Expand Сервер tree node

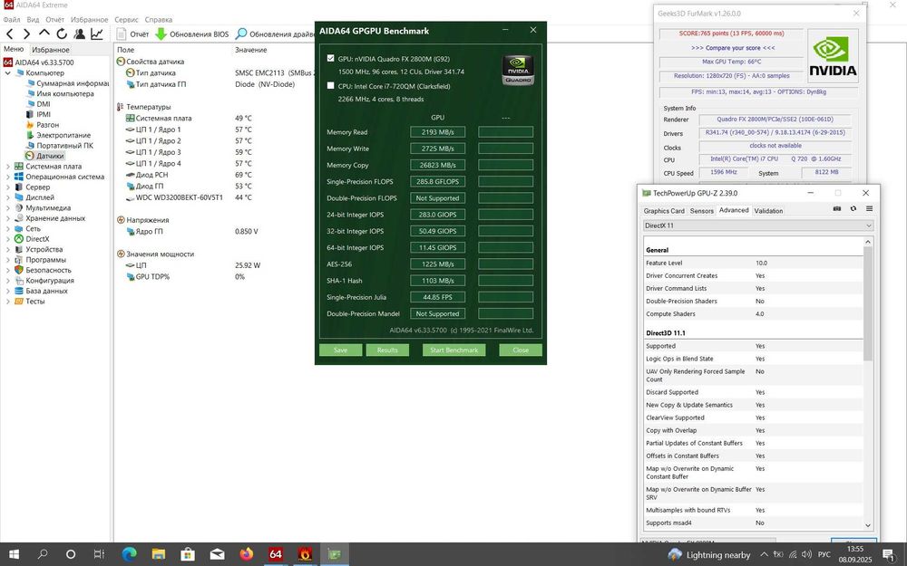point(7,187)
